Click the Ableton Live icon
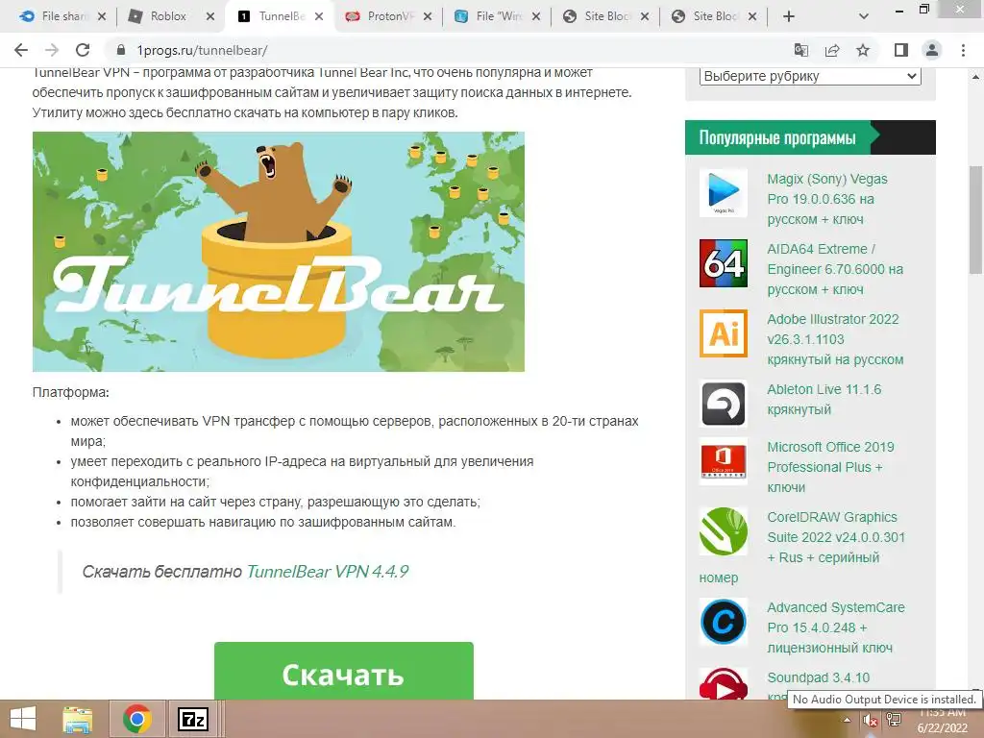Viewport: 984px width, 738px height. [x=723, y=404]
